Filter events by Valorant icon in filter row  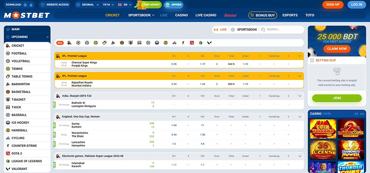pos(209,43)
